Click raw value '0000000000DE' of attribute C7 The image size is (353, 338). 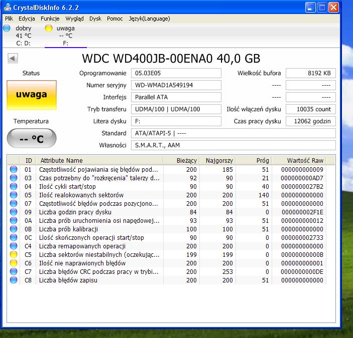click(302, 272)
